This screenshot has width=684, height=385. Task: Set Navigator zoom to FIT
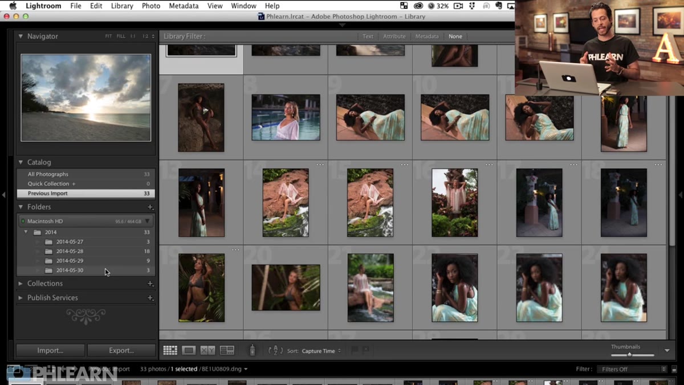[x=108, y=36]
